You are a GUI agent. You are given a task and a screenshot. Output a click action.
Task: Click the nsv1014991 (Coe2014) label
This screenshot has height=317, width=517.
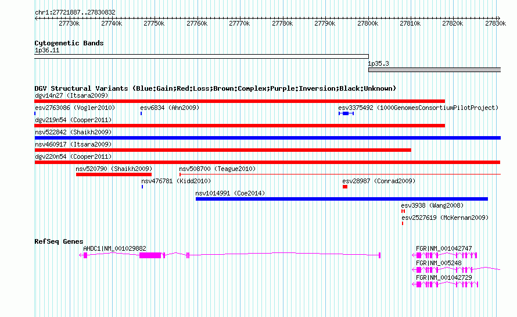230,193
